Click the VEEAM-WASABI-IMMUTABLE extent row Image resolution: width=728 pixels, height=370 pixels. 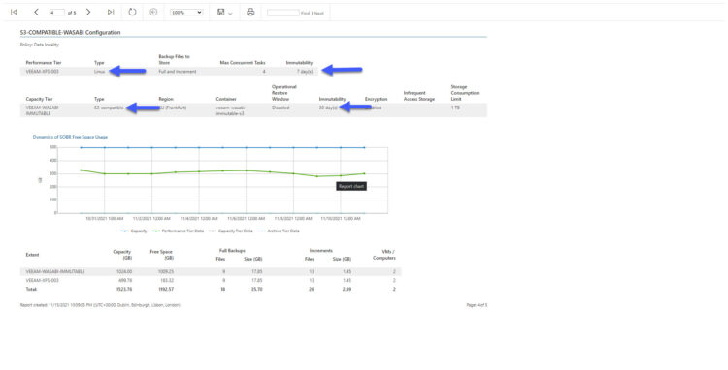tap(211, 272)
